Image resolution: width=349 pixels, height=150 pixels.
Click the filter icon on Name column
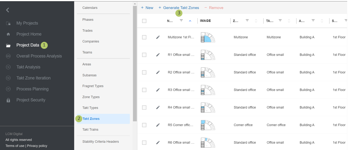(x=181, y=20)
